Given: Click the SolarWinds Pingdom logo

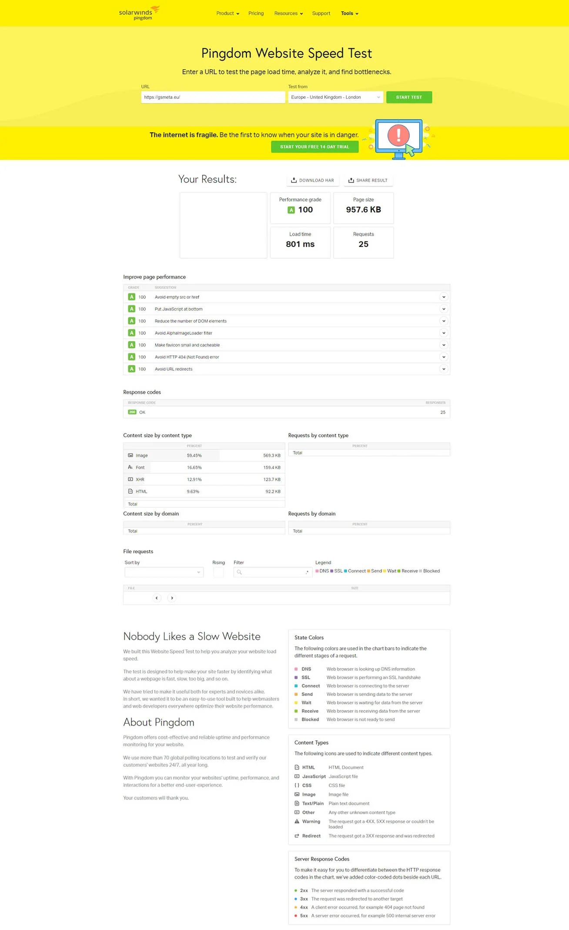Looking at the screenshot, I should (x=139, y=13).
